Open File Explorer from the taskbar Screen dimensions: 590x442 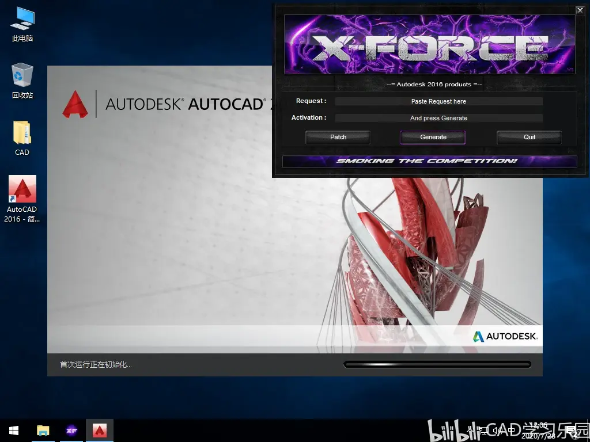point(43,430)
